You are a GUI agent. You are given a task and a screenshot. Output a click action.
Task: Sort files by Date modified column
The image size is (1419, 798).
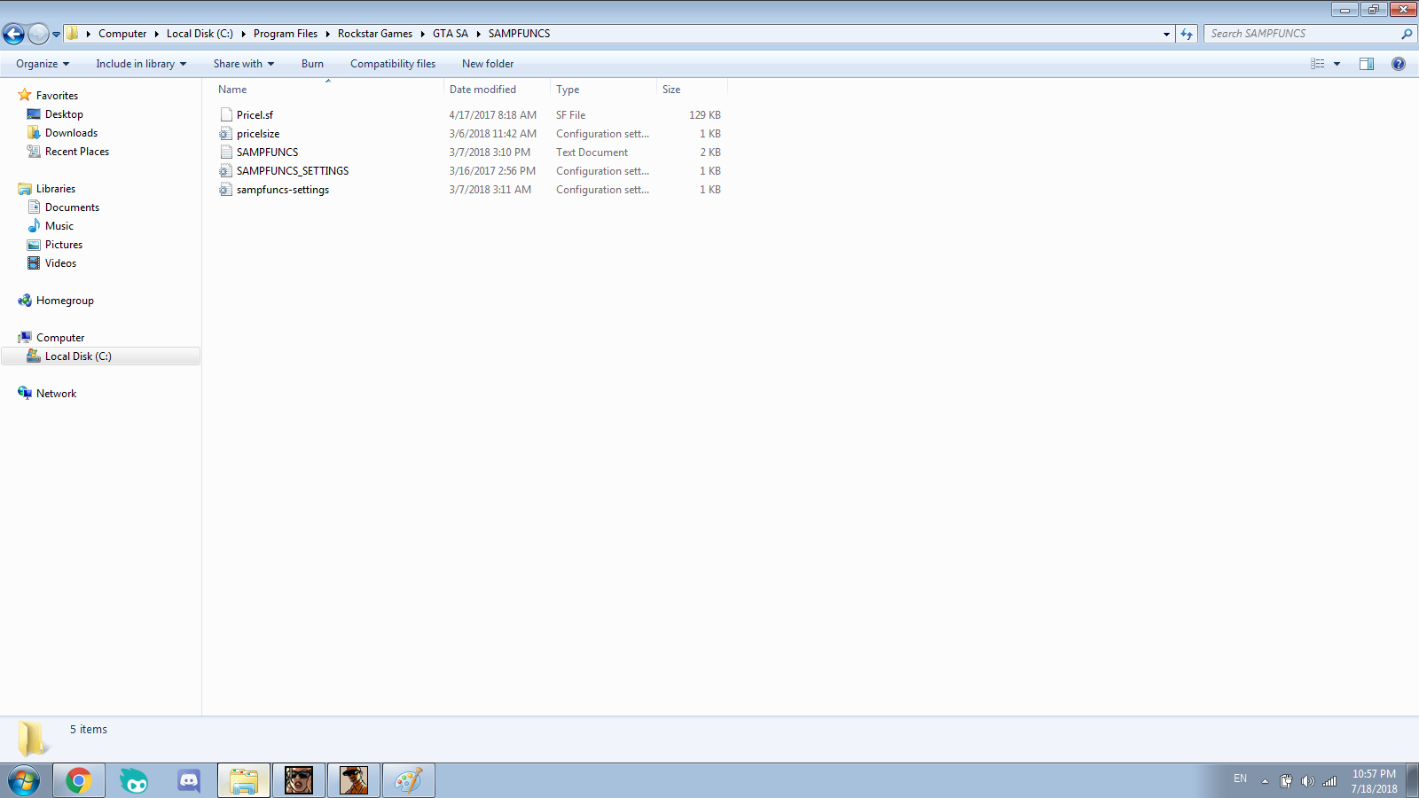482,90
